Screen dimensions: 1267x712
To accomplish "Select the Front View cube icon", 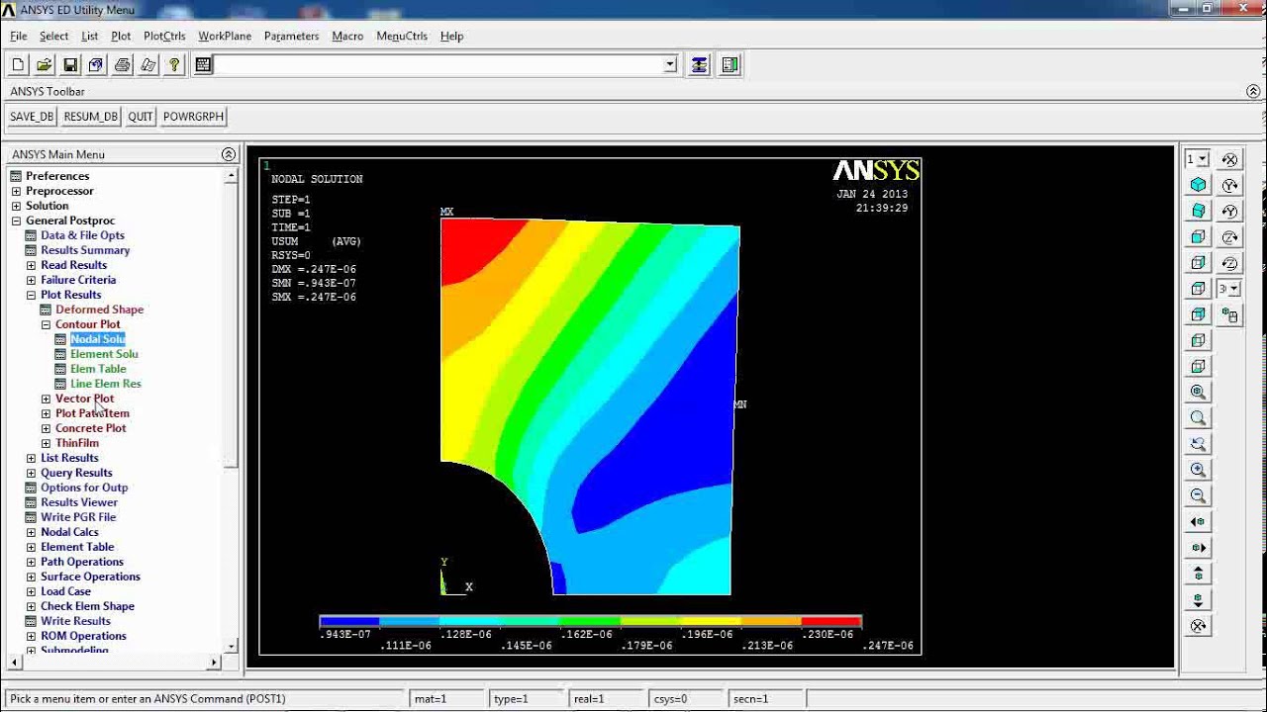I will click(1199, 236).
